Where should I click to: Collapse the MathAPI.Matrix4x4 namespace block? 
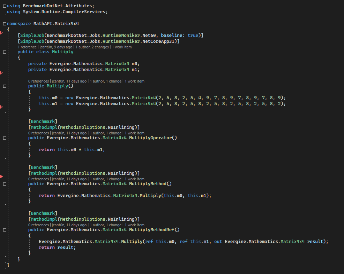click(x=5, y=24)
